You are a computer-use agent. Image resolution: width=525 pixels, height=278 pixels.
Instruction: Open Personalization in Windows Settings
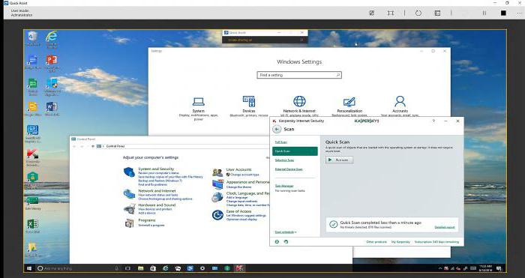pos(349,106)
